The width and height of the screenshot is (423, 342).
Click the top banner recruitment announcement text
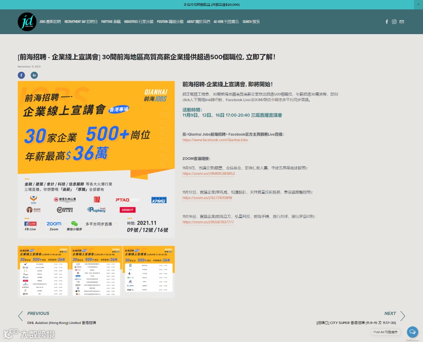pos(212,5)
